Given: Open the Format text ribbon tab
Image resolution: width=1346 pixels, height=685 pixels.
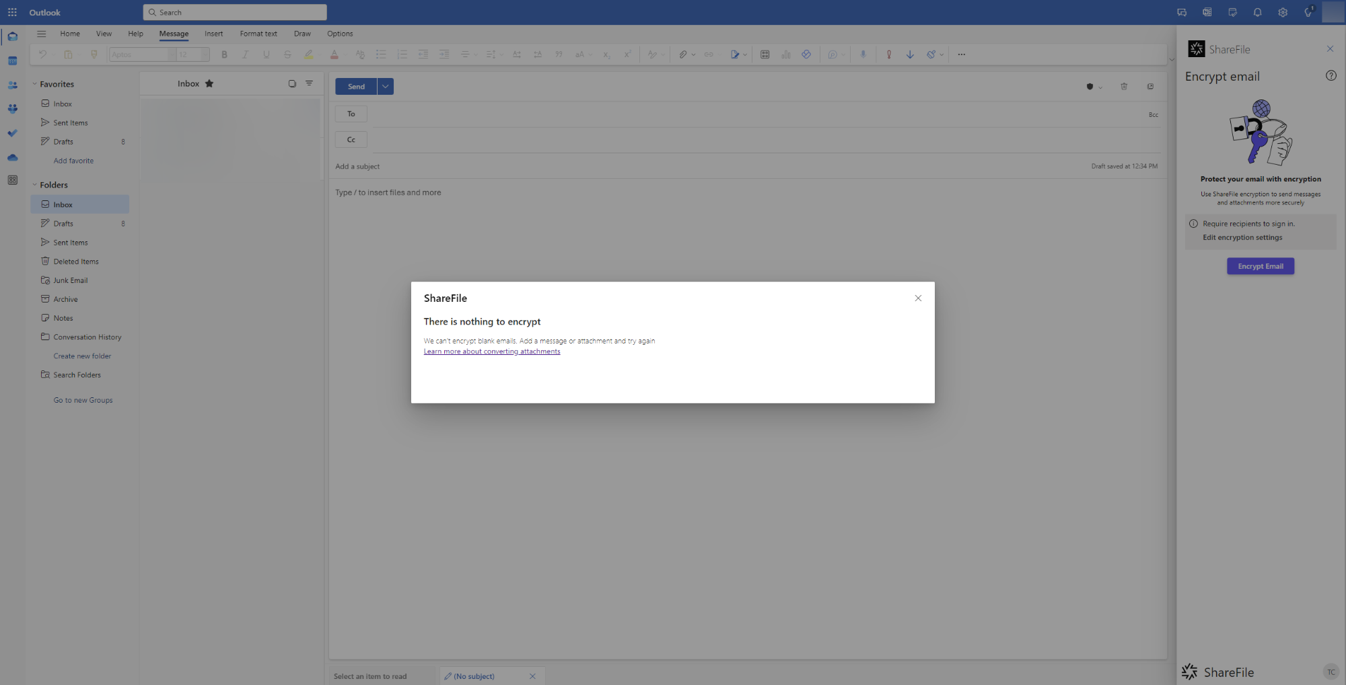Looking at the screenshot, I should pyautogui.click(x=258, y=34).
